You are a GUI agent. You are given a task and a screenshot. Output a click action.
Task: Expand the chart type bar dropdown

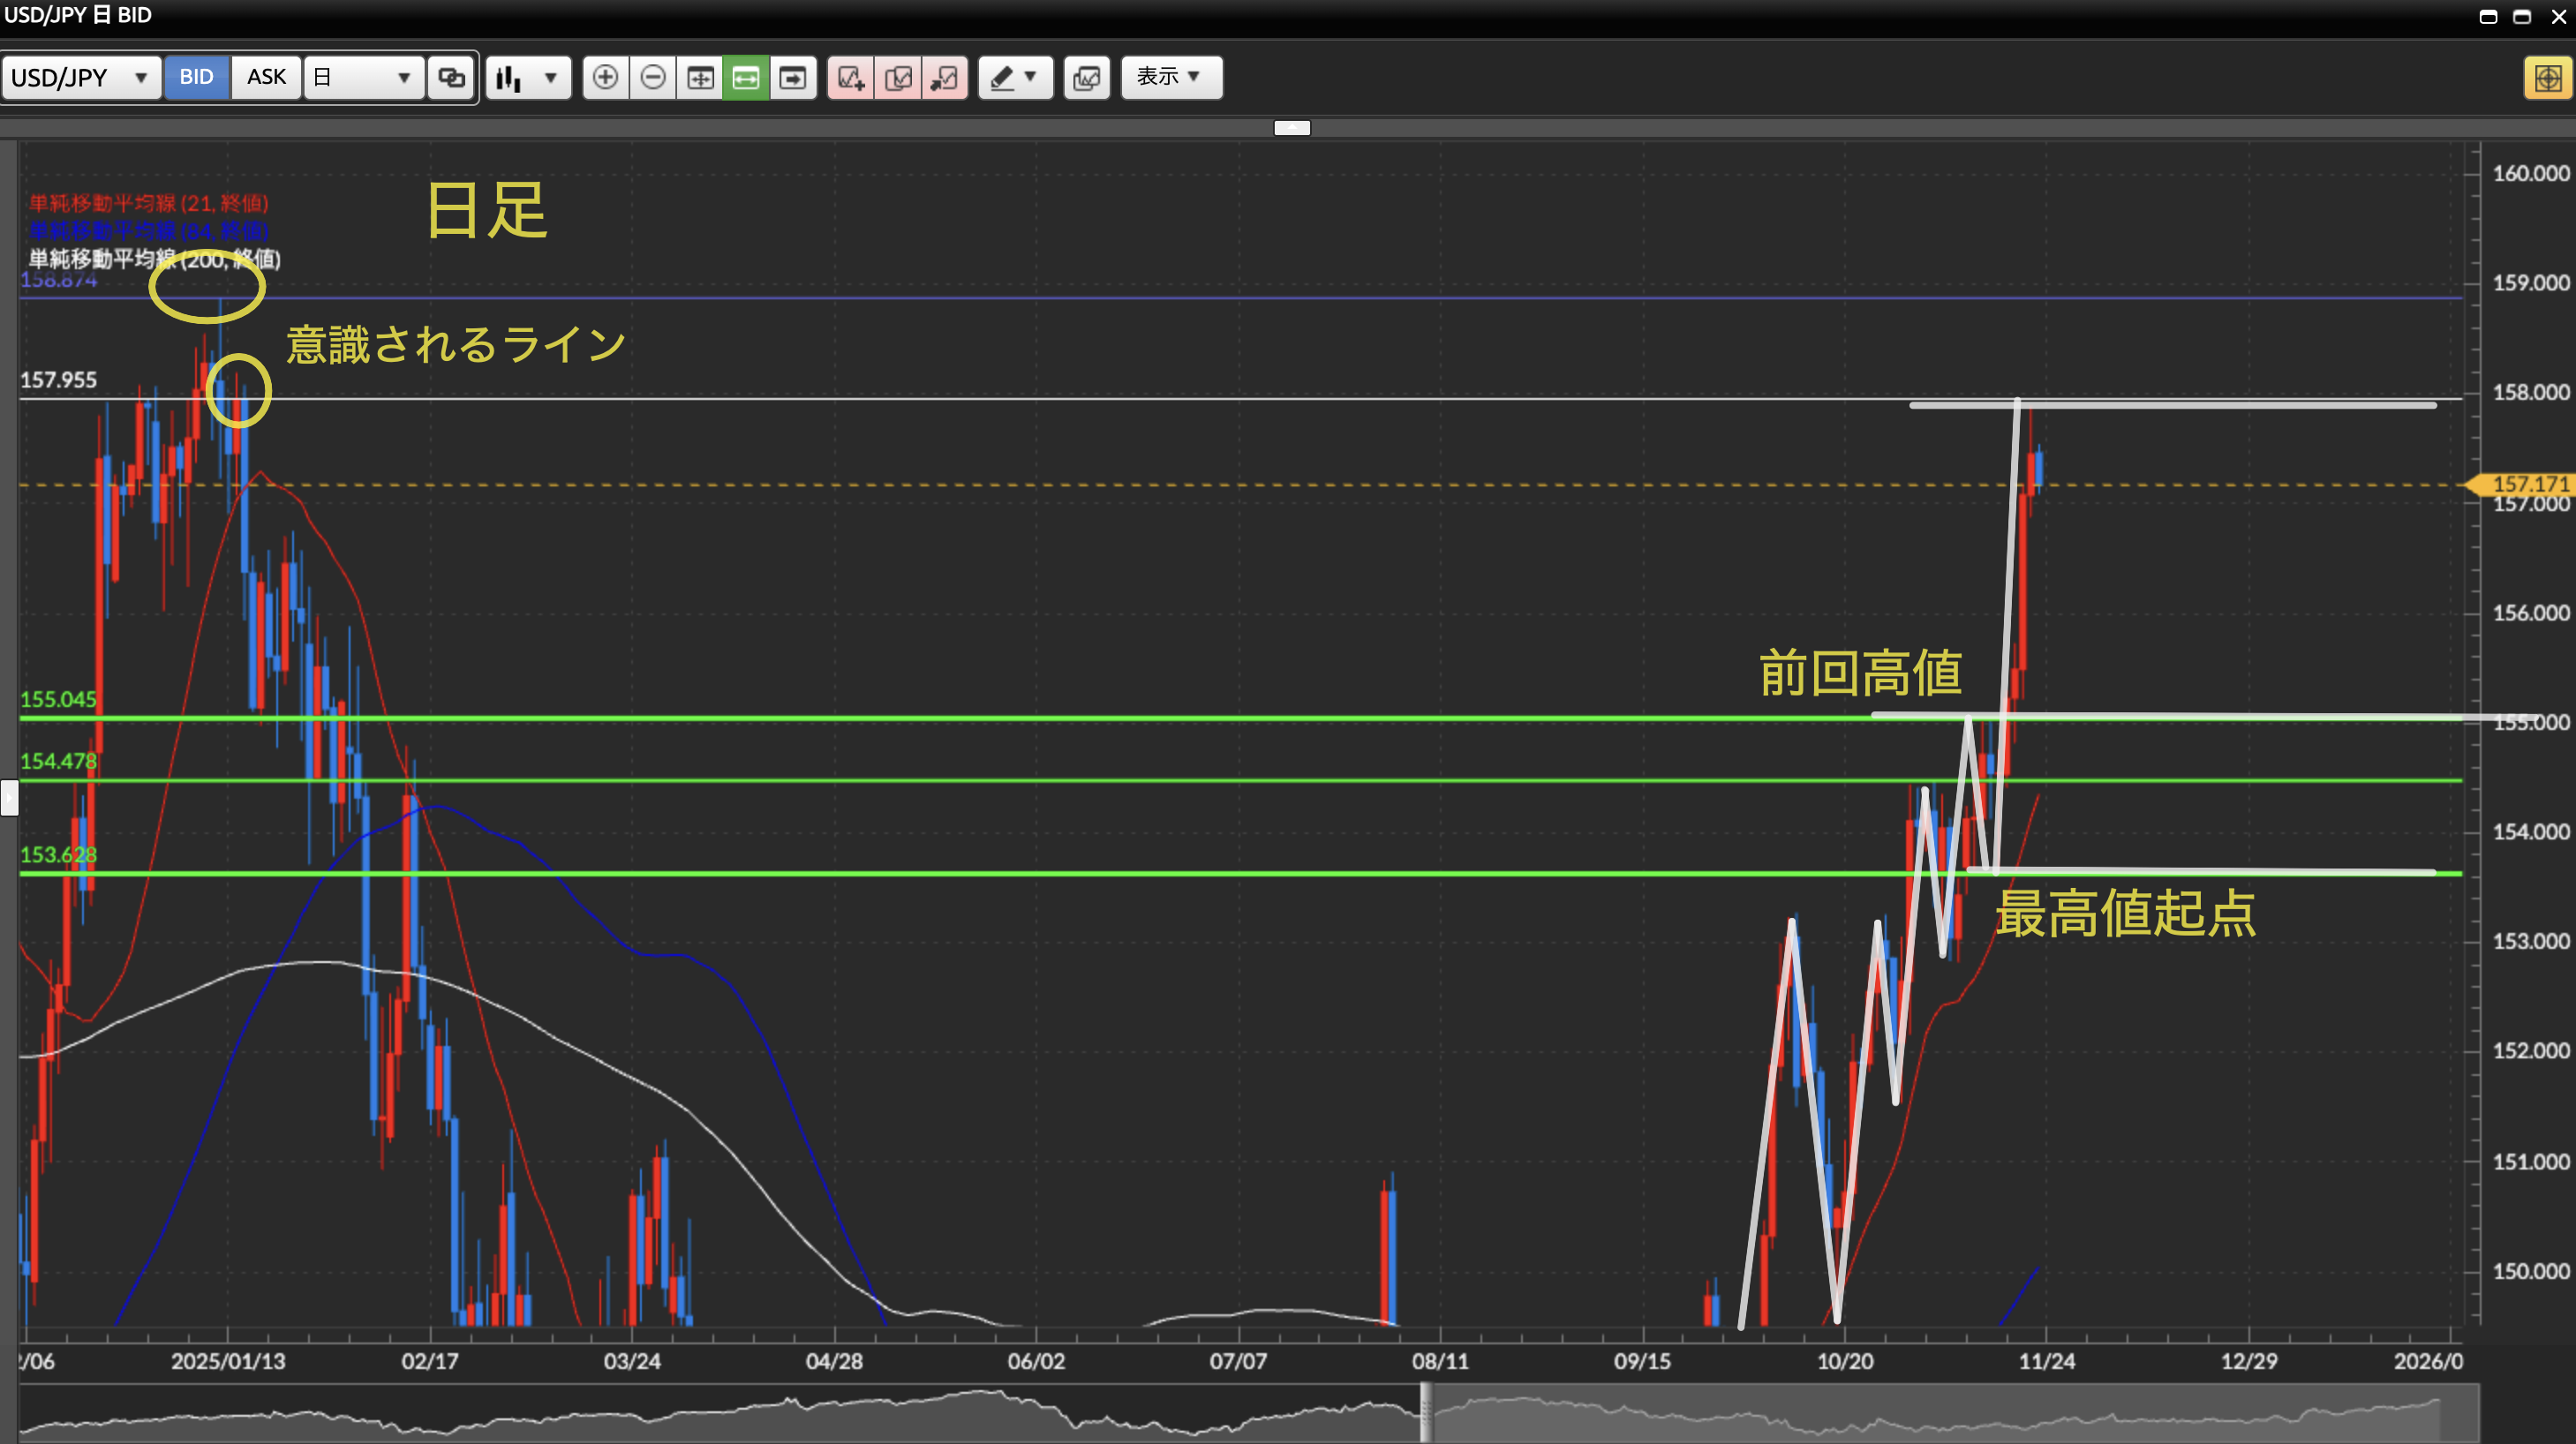[527, 77]
